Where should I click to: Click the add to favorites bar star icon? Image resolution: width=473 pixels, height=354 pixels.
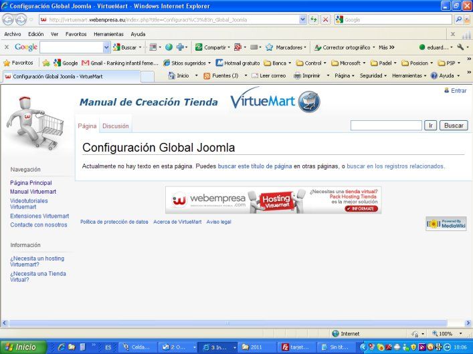(x=46, y=63)
